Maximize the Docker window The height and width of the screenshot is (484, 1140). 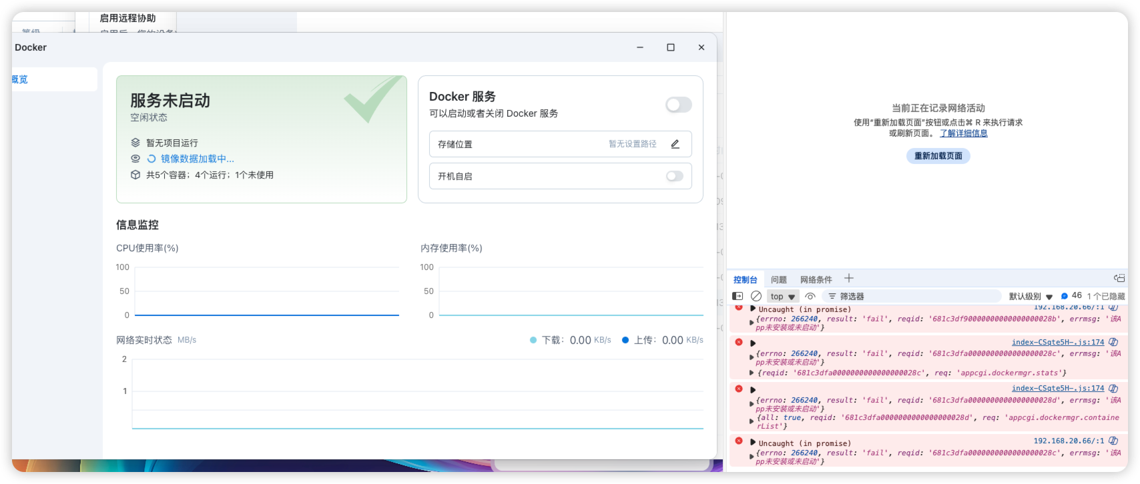point(671,47)
